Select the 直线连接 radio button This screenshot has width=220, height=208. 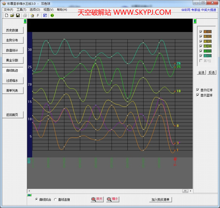click(55, 199)
